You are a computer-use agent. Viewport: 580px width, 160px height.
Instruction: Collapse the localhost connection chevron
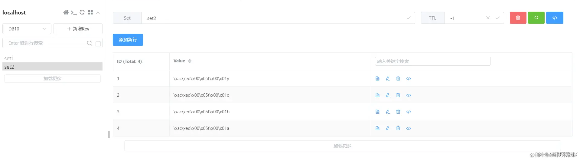tap(98, 13)
